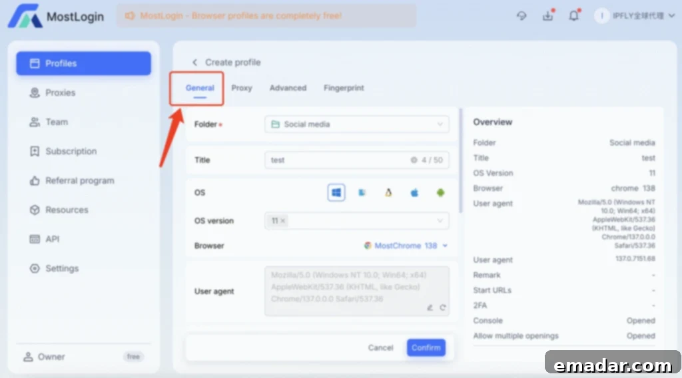
Task: Open the Folder dropdown Social media
Action: pos(357,124)
